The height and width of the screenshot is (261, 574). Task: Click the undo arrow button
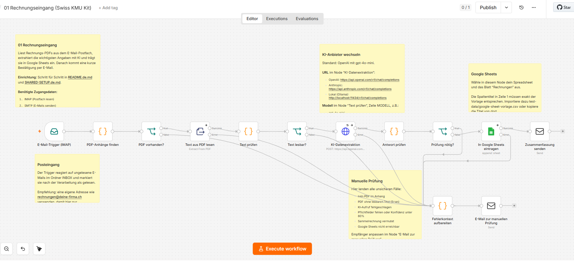pyautogui.click(x=23, y=249)
